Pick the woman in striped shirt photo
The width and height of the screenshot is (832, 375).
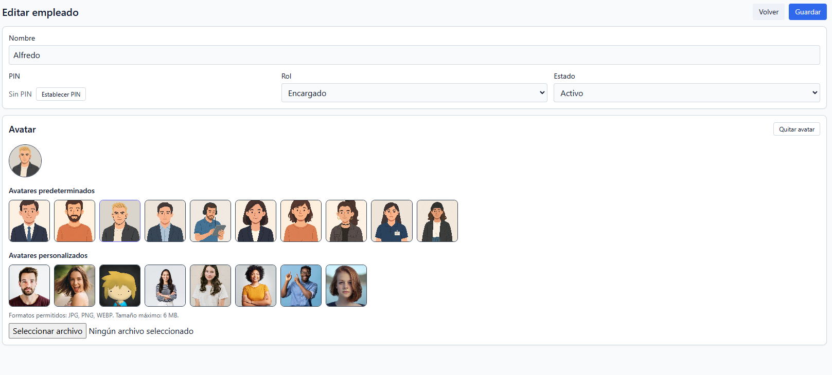pos(165,286)
